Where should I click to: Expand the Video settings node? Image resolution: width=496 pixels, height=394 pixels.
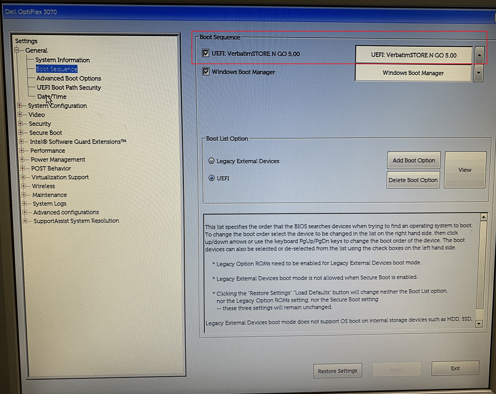[20, 114]
